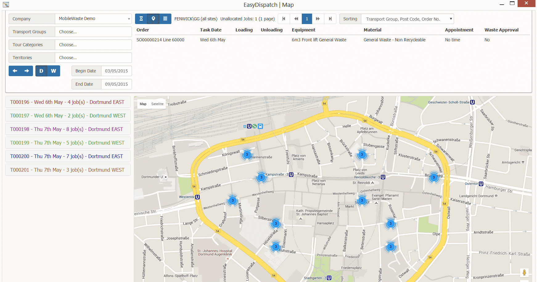Click the Appointment column header

459,30
